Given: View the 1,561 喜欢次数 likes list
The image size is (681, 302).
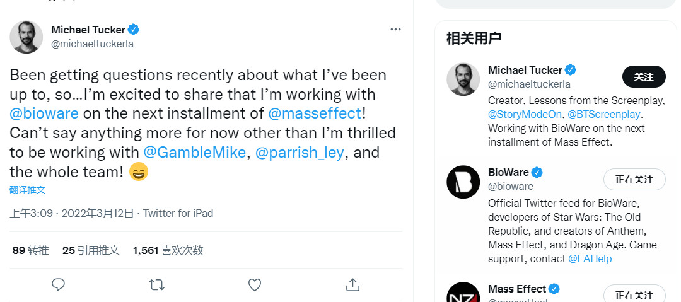Looking at the screenshot, I should click(x=168, y=250).
